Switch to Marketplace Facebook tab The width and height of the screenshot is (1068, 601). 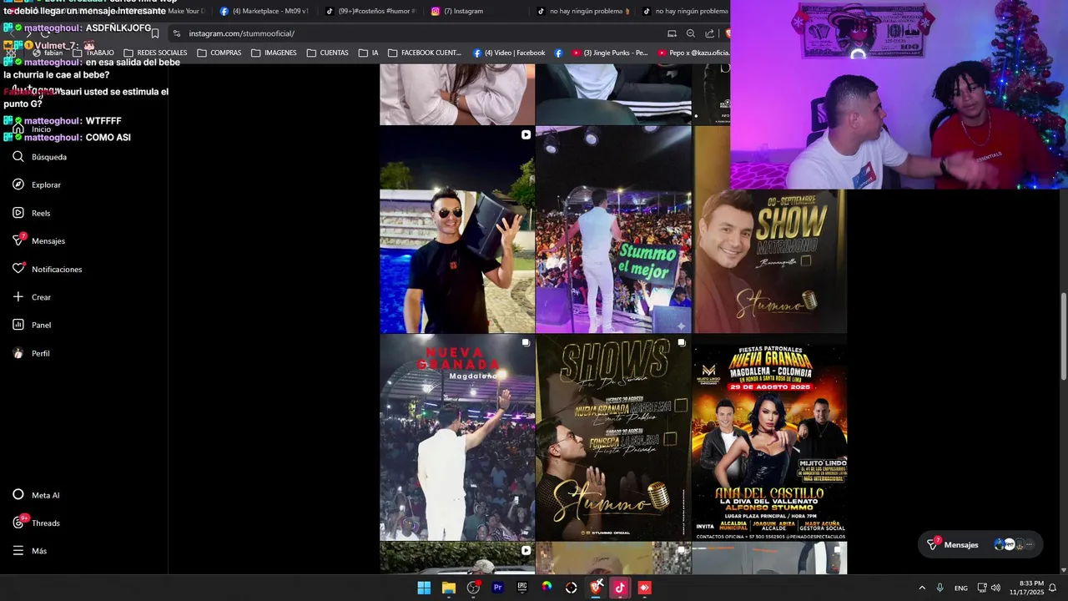coord(264,11)
